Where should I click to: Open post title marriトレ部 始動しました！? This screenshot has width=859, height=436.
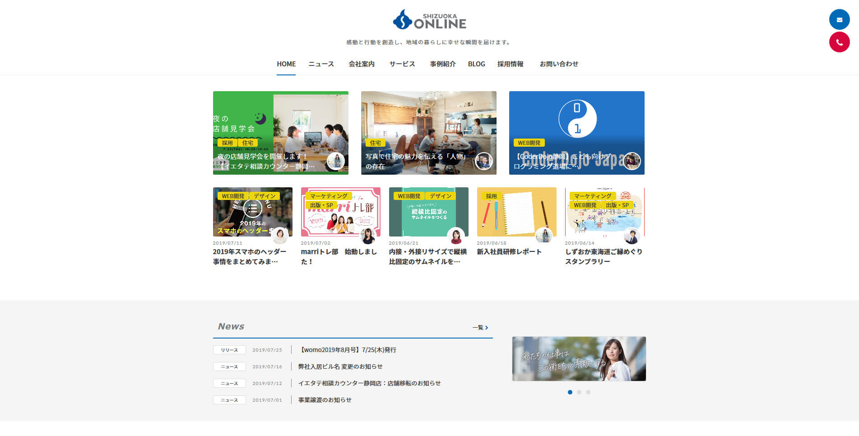[x=339, y=256]
